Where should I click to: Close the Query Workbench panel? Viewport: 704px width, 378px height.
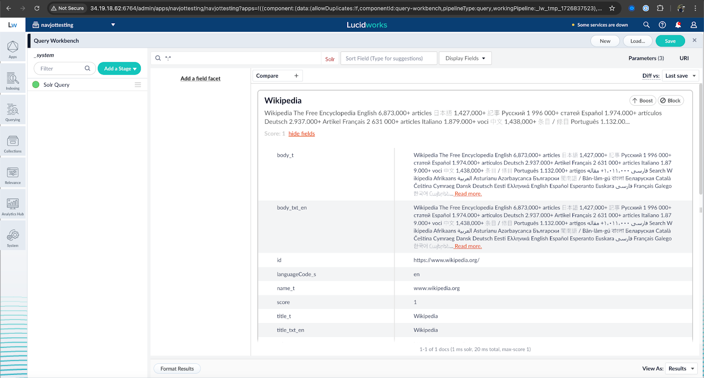pos(695,40)
